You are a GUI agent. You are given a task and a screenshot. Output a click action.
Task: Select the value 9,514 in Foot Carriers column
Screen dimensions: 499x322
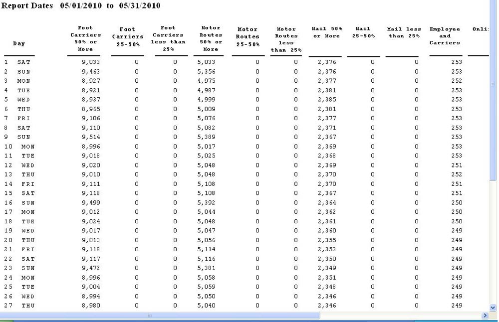coord(90,137)
